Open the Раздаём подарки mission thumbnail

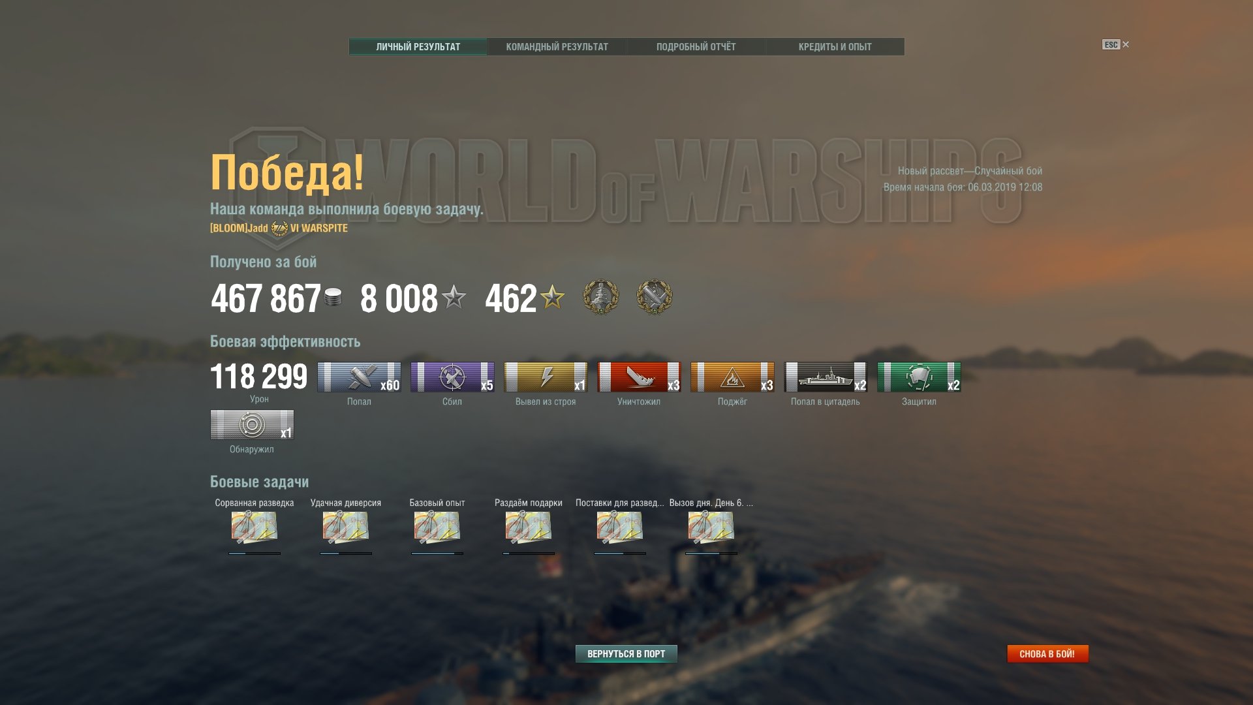529,527
